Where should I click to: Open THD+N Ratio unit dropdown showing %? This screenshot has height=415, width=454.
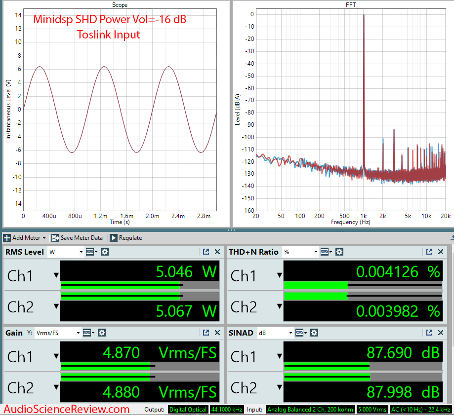pos(300,252)
